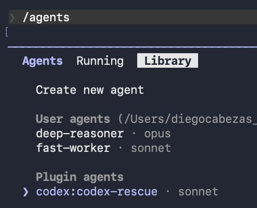This screenshot has height=208, width=257.
Task: Click the purple divider line above Agents
Action: [132, 47]
